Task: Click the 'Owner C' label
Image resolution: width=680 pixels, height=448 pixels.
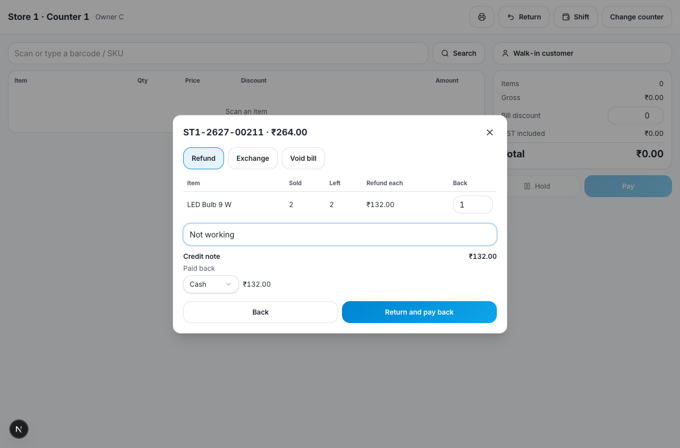Action: click(110, 17)
